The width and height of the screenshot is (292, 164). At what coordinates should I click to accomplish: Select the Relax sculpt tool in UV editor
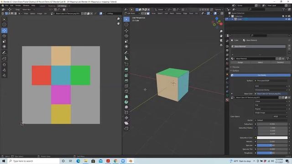click(4, 70)
